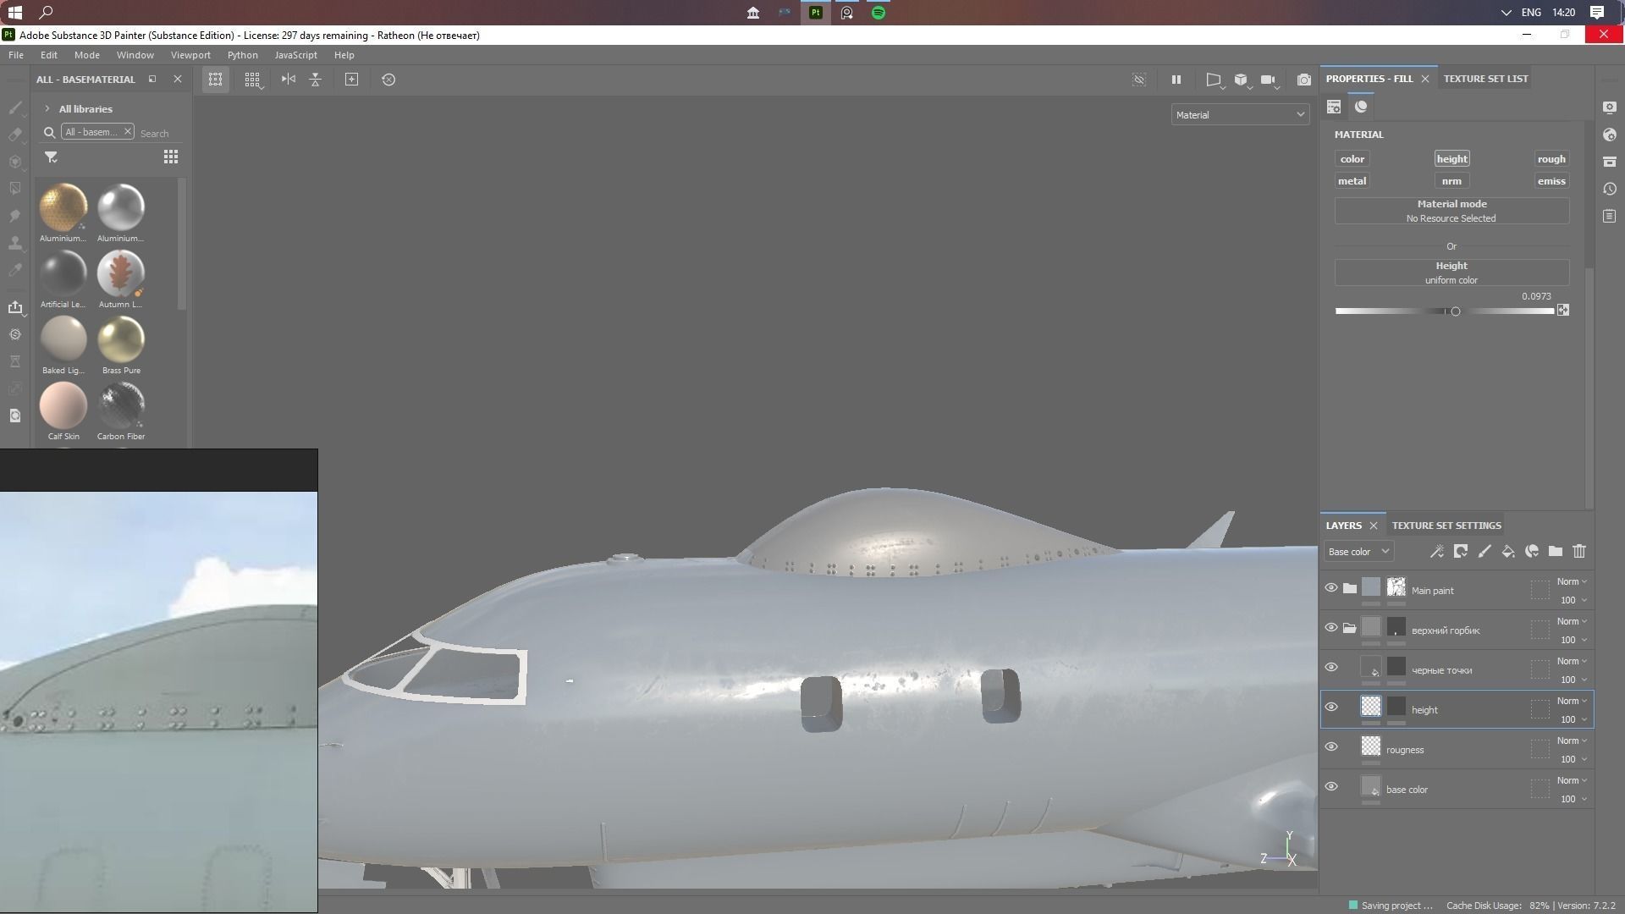The width and height of the screenshot is (1625, 914).
Task: Open the Python menu
Action: pyautogui.click(x=242, y=55)
